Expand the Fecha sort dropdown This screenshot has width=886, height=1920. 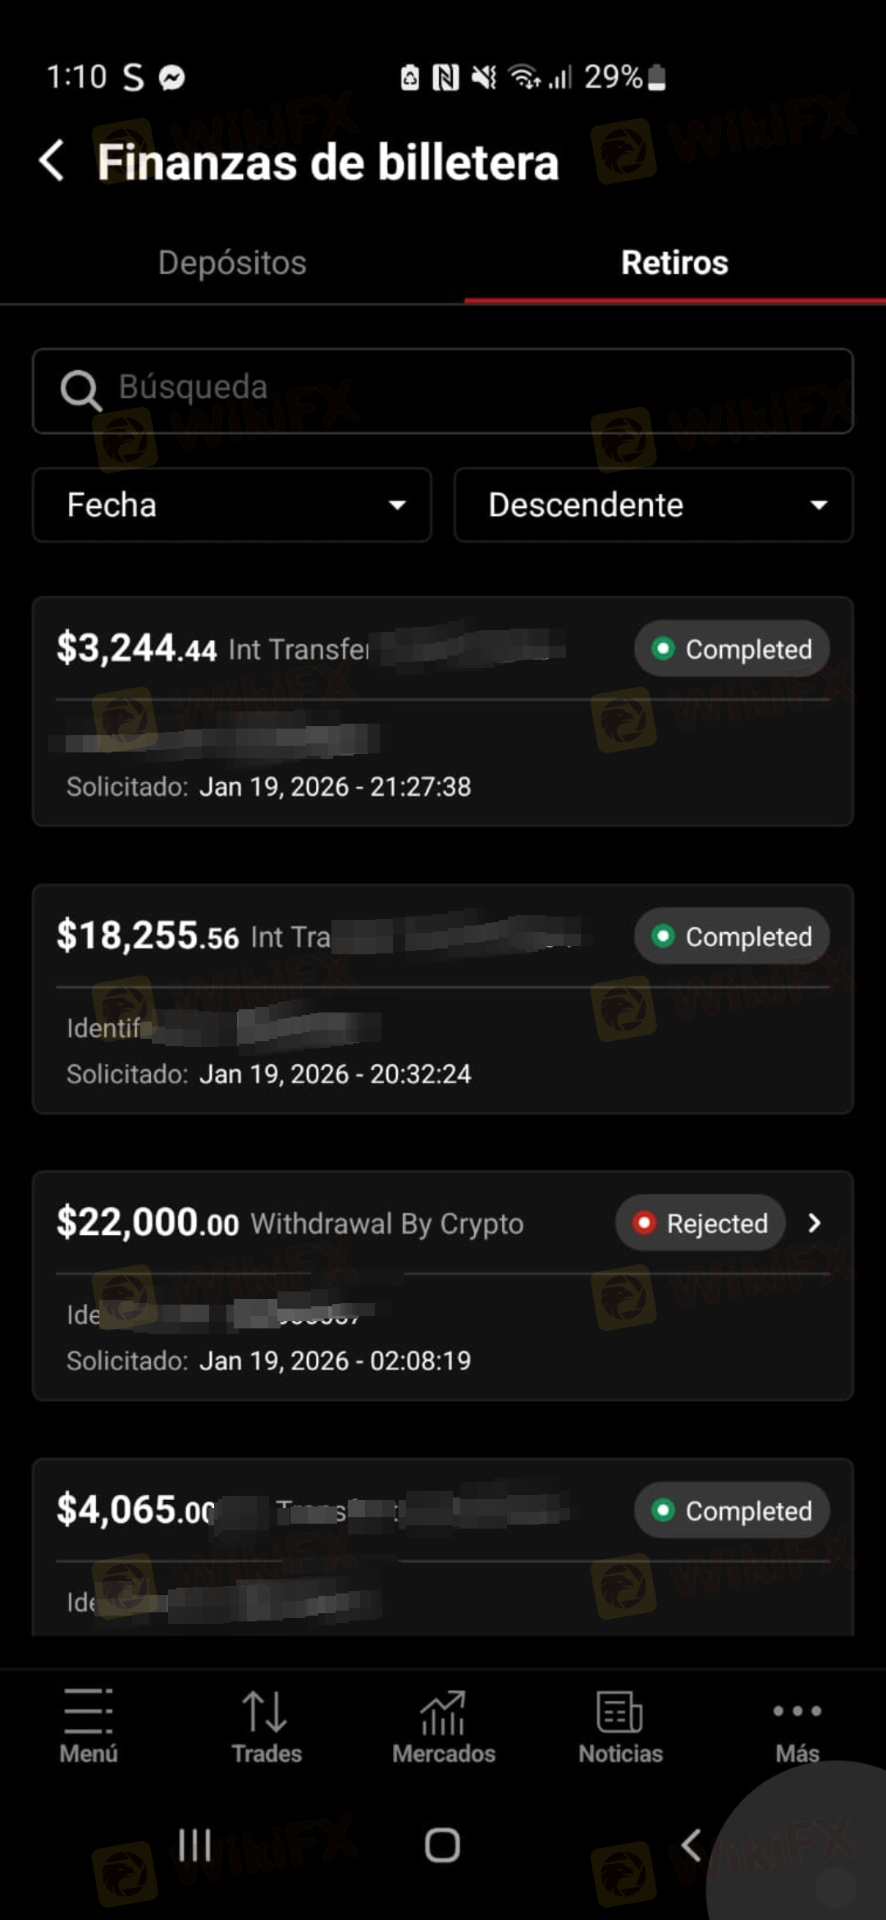pos(232,505)
